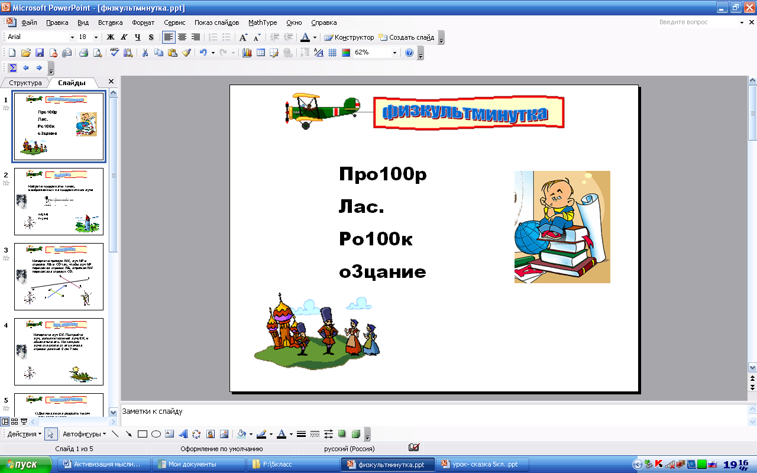Expand undo history dropdown arrow
Screen dimensions: 757x473
point(212,53)
